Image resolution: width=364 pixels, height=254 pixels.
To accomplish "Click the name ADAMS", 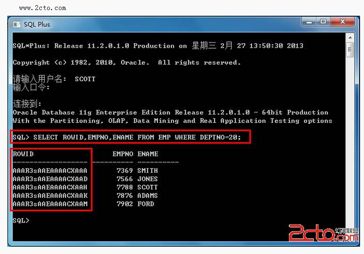I will [147, 196].
